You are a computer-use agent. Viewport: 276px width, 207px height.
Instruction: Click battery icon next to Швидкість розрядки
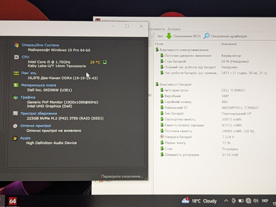[x=162, y=154]
